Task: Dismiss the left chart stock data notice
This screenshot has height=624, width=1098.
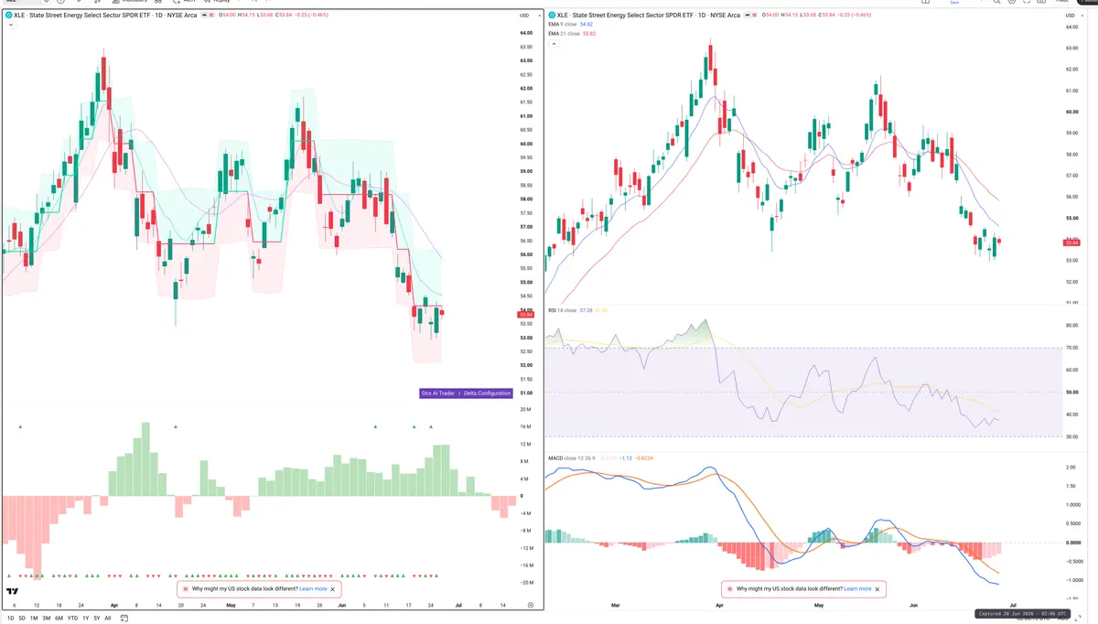Action: point(333,589)
